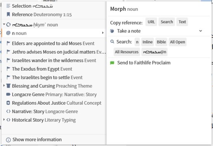Click the Syriac lemma@n search chip
This screenshot has height=146, width=213.
coord(155,52)
